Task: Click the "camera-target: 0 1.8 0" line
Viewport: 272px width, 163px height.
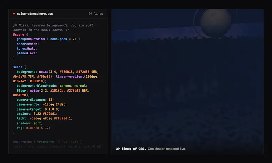Action: click(x=38, y=109)
